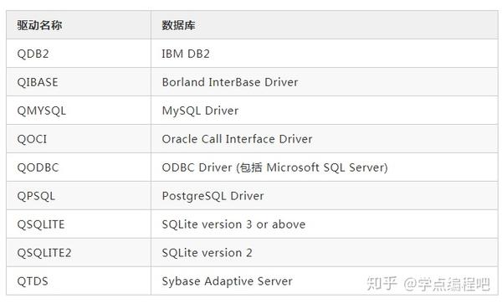Click Oracle Call Interface Driver text
This screenshot has width=502, height=304.
pyautogui.click(x=237, y=139)
